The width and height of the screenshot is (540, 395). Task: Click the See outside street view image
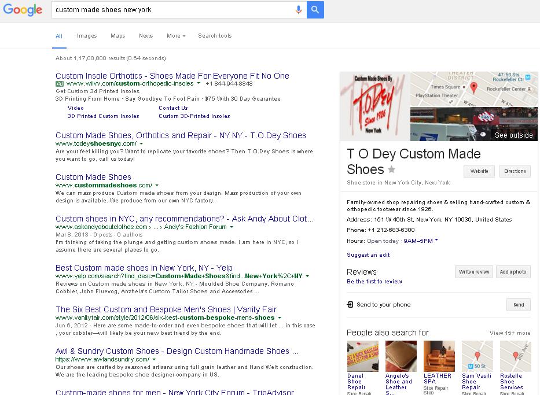point(474,124)
